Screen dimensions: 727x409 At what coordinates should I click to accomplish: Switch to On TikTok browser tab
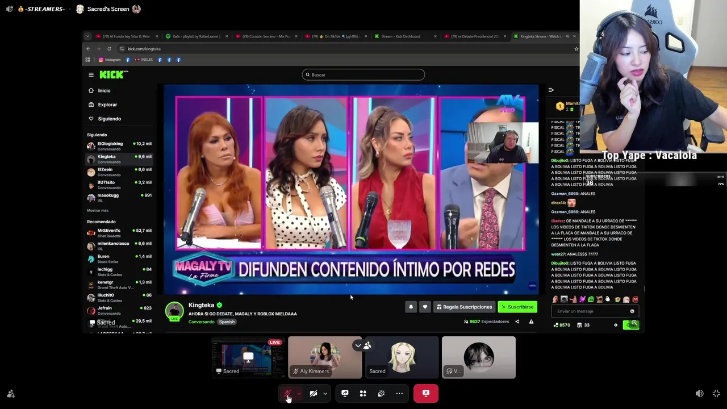(336, 36)
